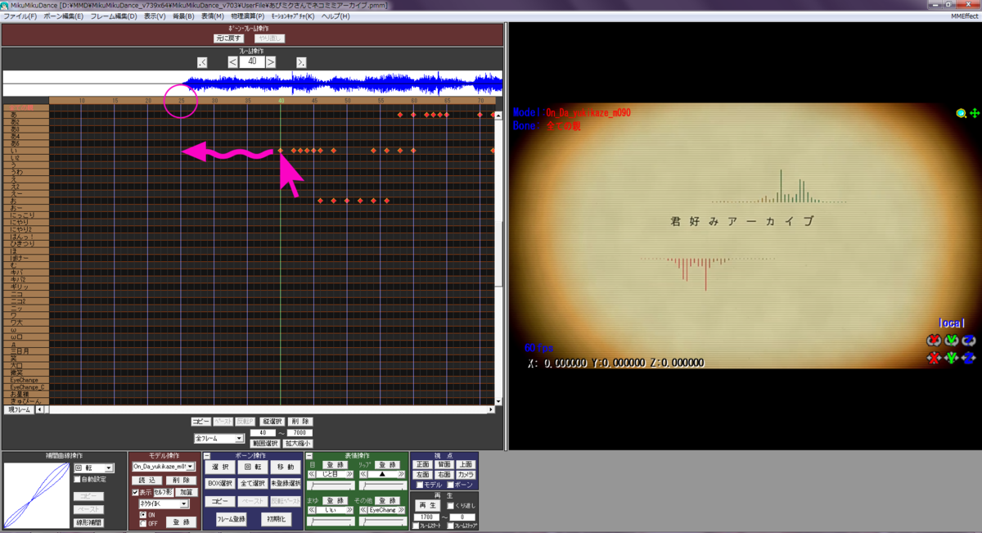Viewport: 982px width, 533px height.
Task: Open the フレーム編集(D) menu
Action: pyautogui.click(x=114, y=16)
